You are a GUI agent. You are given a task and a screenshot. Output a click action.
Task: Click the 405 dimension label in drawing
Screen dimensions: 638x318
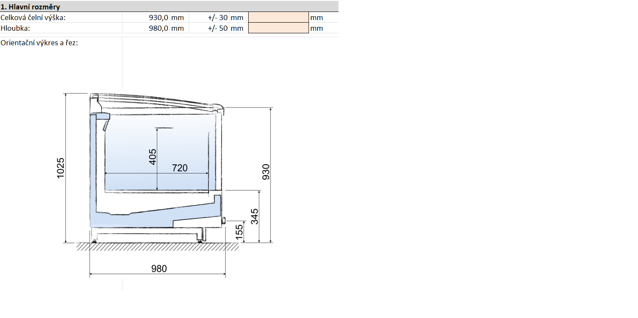click(153, 157)
